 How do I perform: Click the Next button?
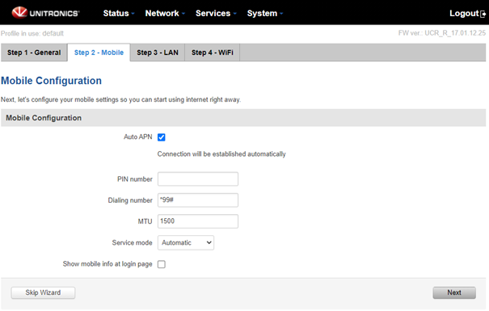coord(454,292)
